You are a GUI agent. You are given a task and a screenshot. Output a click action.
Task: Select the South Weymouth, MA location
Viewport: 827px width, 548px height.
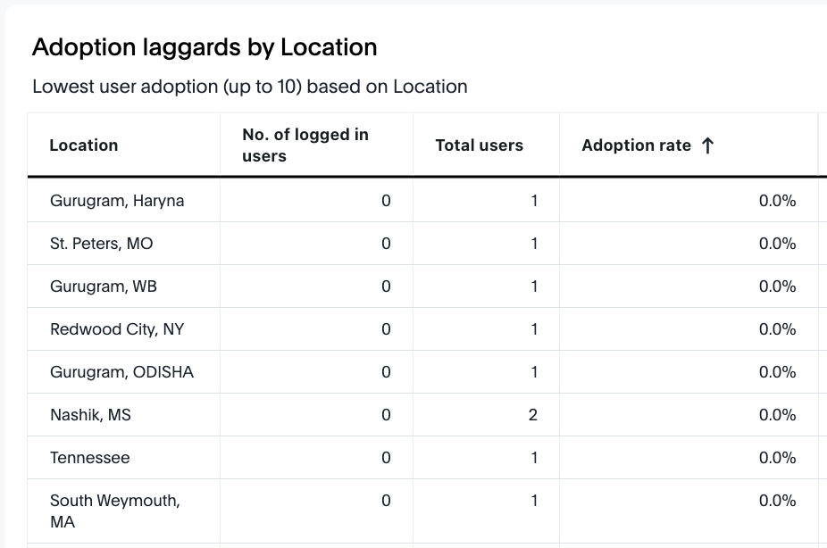[114, 511]
